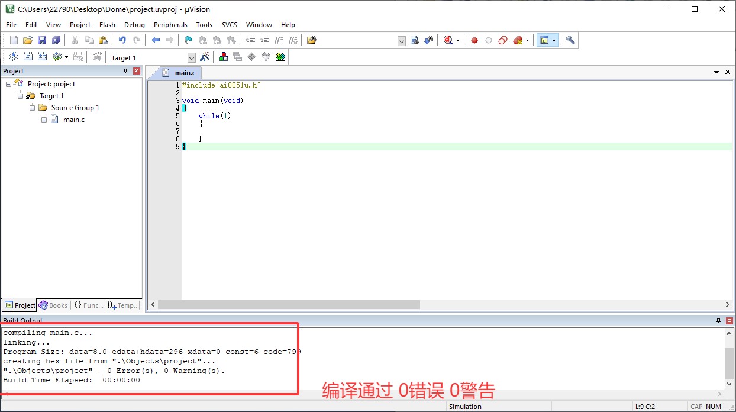Click the #include line in editor
Screen dimensions: 736x412
click(x=221, y=85)
